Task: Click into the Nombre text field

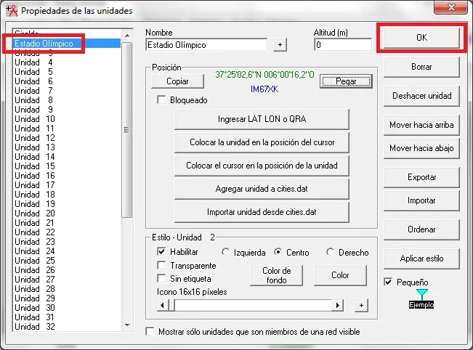Action: coord(206,45)
